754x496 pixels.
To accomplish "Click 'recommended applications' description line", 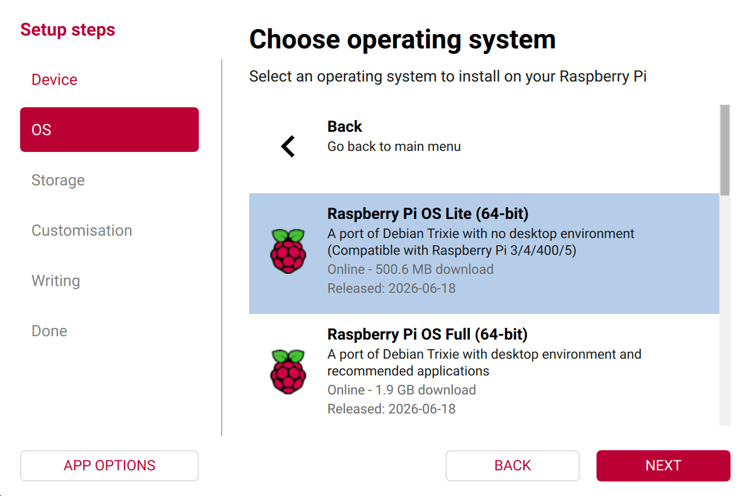I will tap(408, 371).
